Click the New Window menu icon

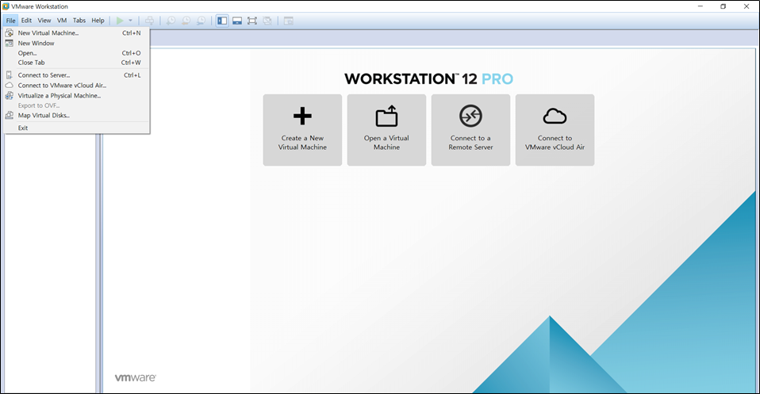click(x=10, y=43)
